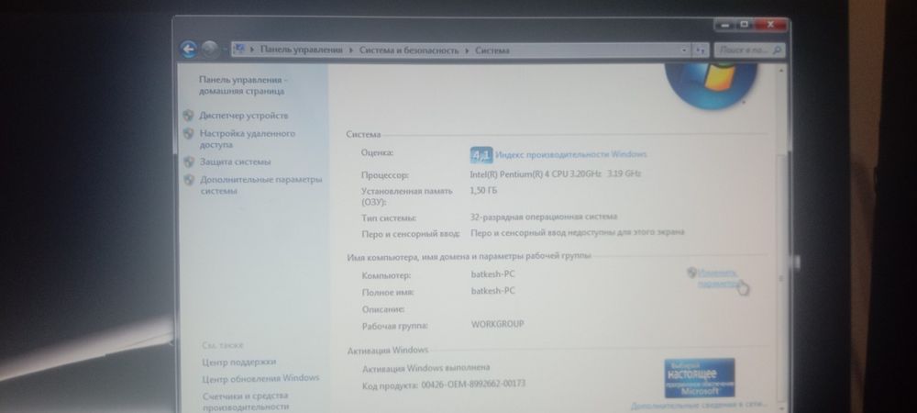The width and height of the screenshot is (917, 413).
Task: Click 32-разрядная операционная система text
Action: point(543,217)
